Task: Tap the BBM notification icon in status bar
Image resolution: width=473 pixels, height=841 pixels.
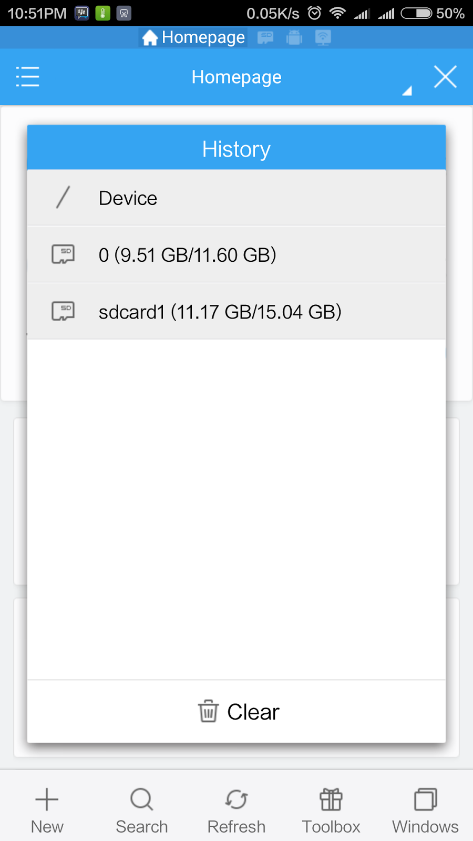Action: pos(82,13)
